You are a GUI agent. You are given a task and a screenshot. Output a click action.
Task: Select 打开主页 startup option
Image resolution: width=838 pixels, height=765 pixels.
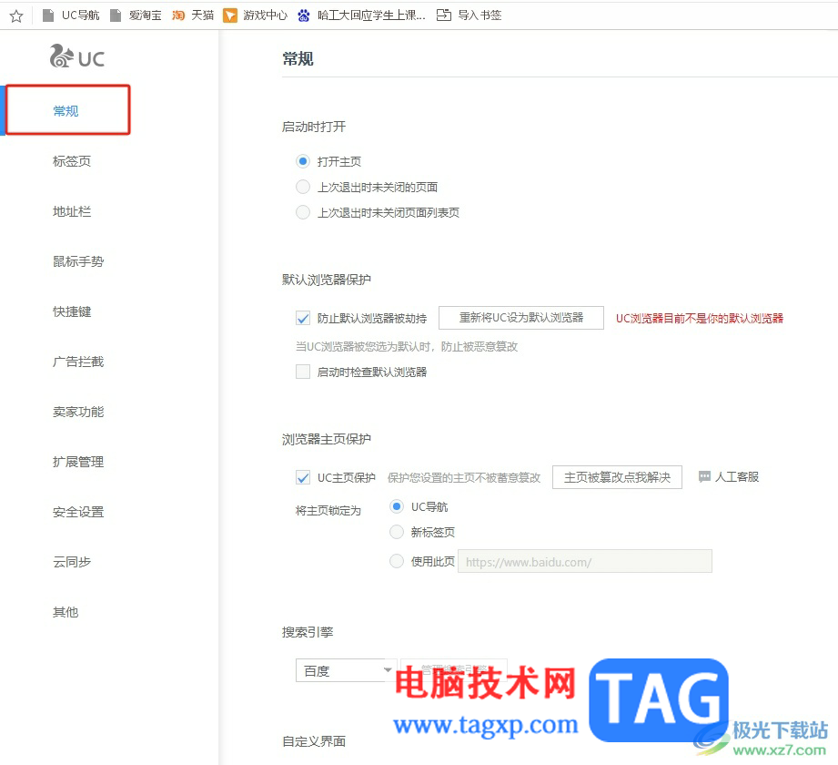(303, 161)
